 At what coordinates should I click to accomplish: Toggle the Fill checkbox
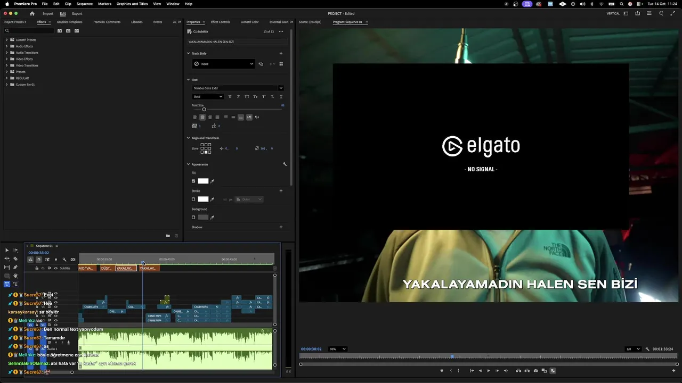click(x=193, y=181)
